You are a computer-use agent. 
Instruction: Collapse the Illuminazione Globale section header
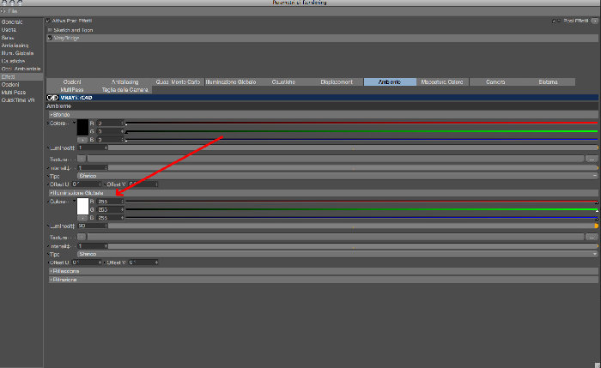tap(323, 193)
